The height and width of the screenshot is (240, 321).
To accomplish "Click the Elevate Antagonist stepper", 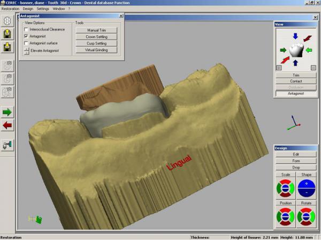I will pyautogui.click(x=26, y=51).
